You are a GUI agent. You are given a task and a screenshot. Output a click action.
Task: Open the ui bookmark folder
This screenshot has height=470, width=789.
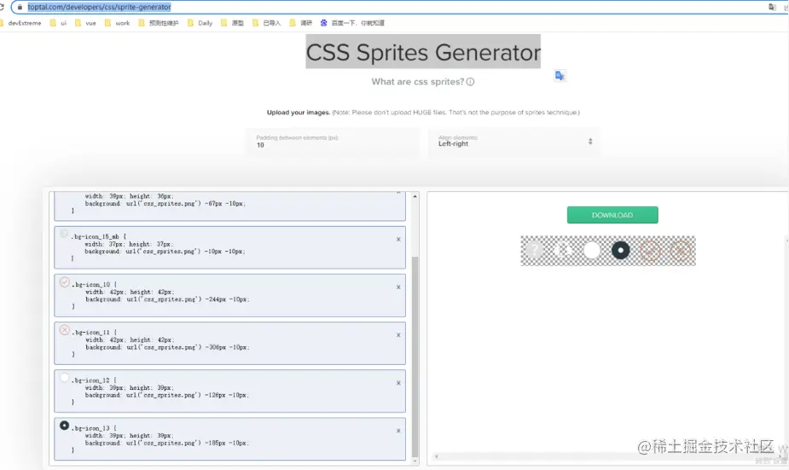click(58, 23)
